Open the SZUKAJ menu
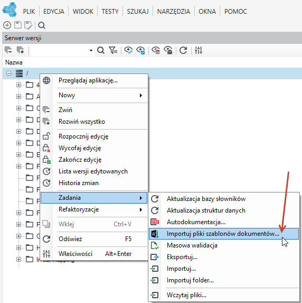 click(138, 12)
